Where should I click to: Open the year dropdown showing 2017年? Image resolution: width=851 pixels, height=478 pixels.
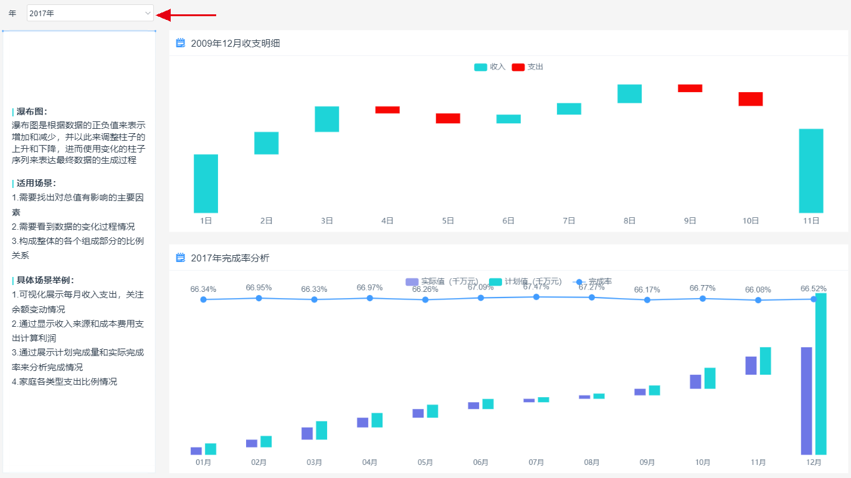(90, 13)
